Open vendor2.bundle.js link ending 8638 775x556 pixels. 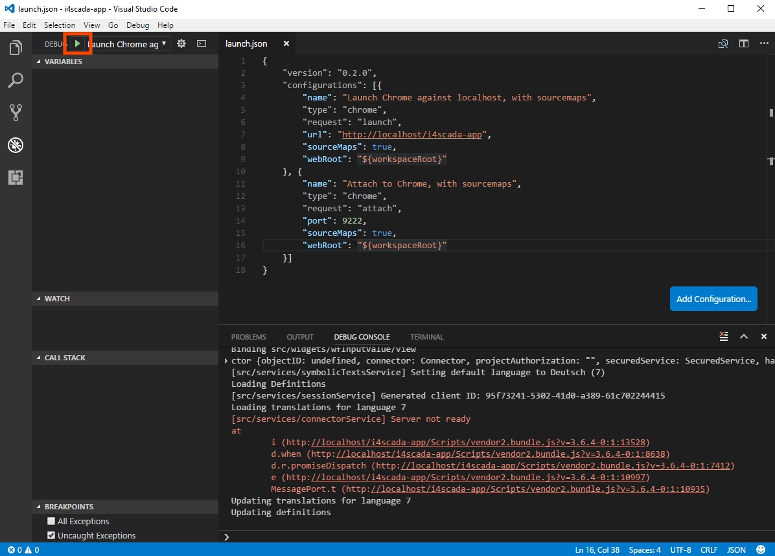coord(500,454)
